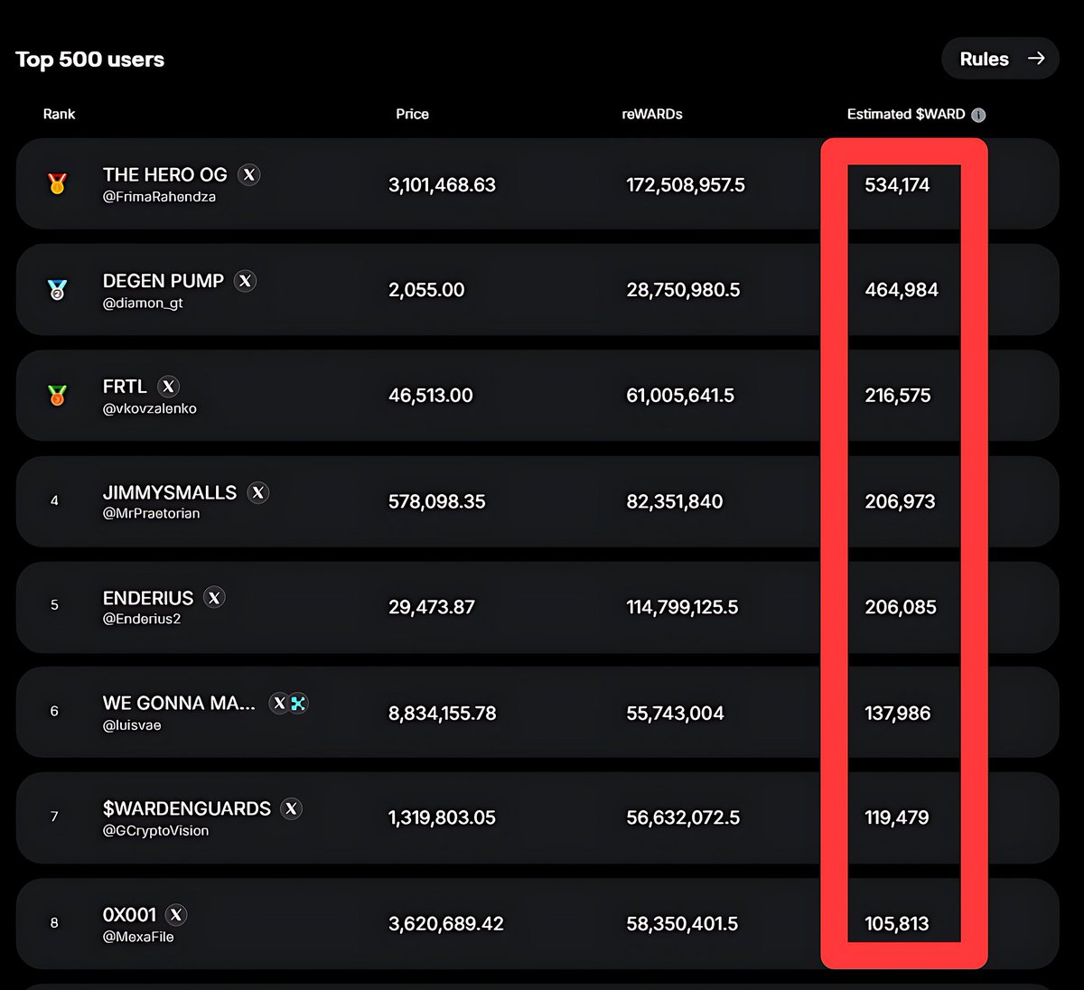This screenshot has height=990, width=1084.
Task: Select the DEGEN PUMP username
Action: [x=164, y=281]
